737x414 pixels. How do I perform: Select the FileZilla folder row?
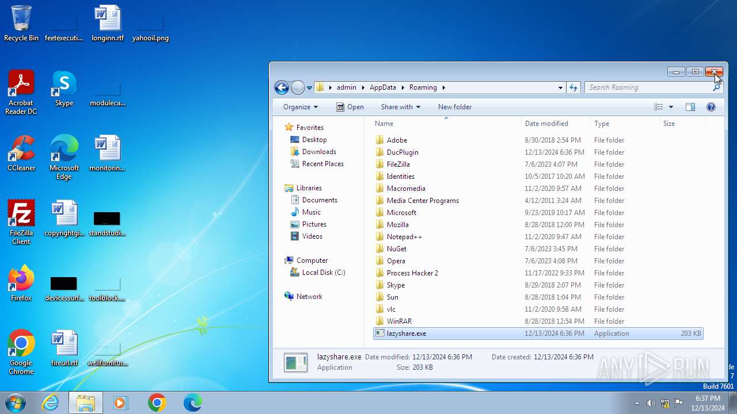tap(538, 164)
